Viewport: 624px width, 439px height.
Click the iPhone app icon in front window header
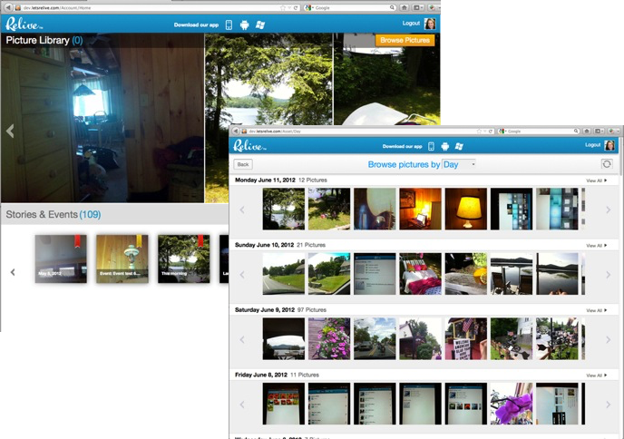pos(431,146)
